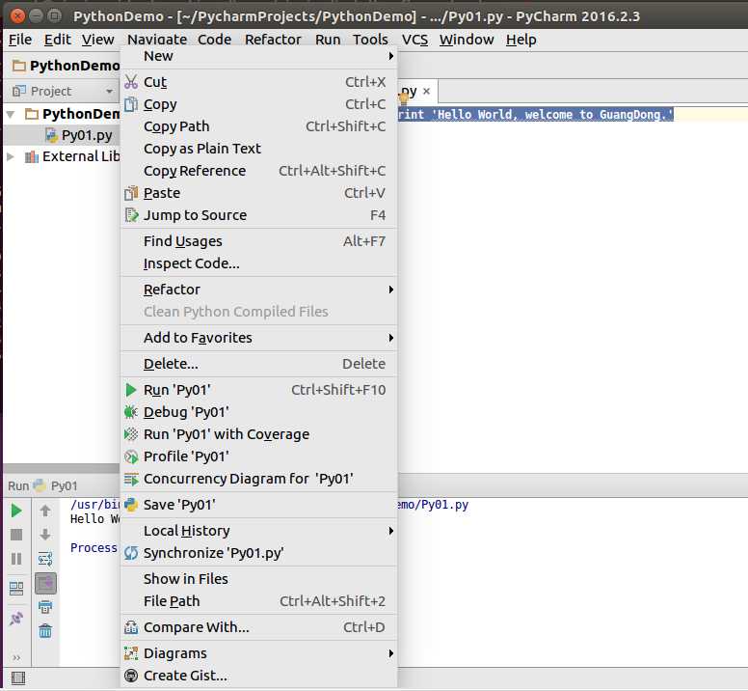Image resolution: width=748 pixels, height=691 pixels.
Task: Click the down arrow in Run toolbar
Action: pos(45,535)
